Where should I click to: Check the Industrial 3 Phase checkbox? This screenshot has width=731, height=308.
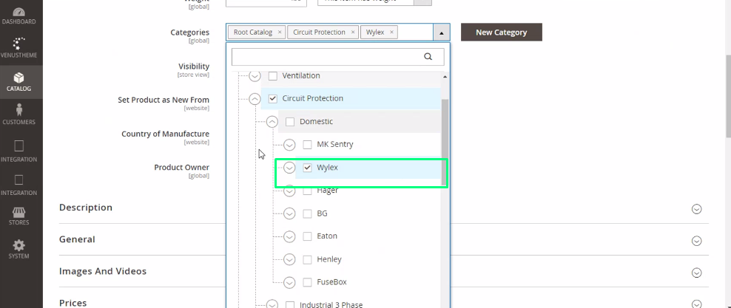290,305
